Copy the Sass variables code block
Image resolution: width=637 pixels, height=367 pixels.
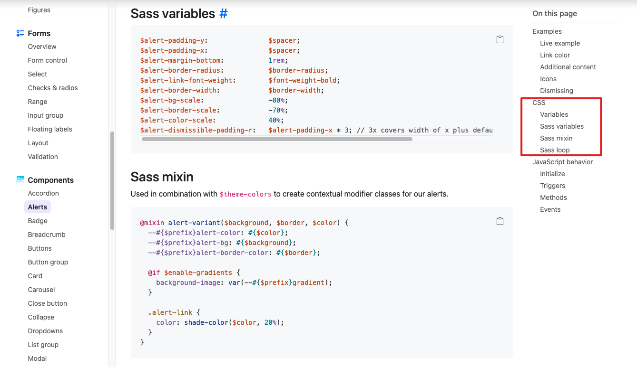pyautogui.click(x=500, y=39)
